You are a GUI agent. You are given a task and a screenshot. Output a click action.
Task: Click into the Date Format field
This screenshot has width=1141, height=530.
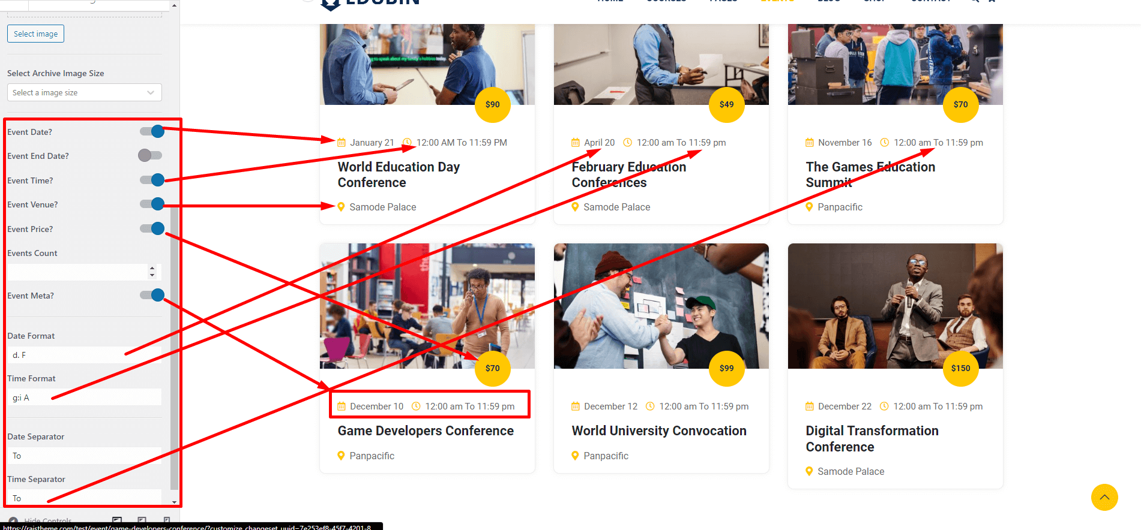click(x=84, y=355)
